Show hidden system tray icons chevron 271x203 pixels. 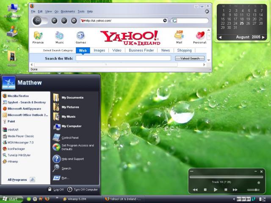[x=234, y=199]
